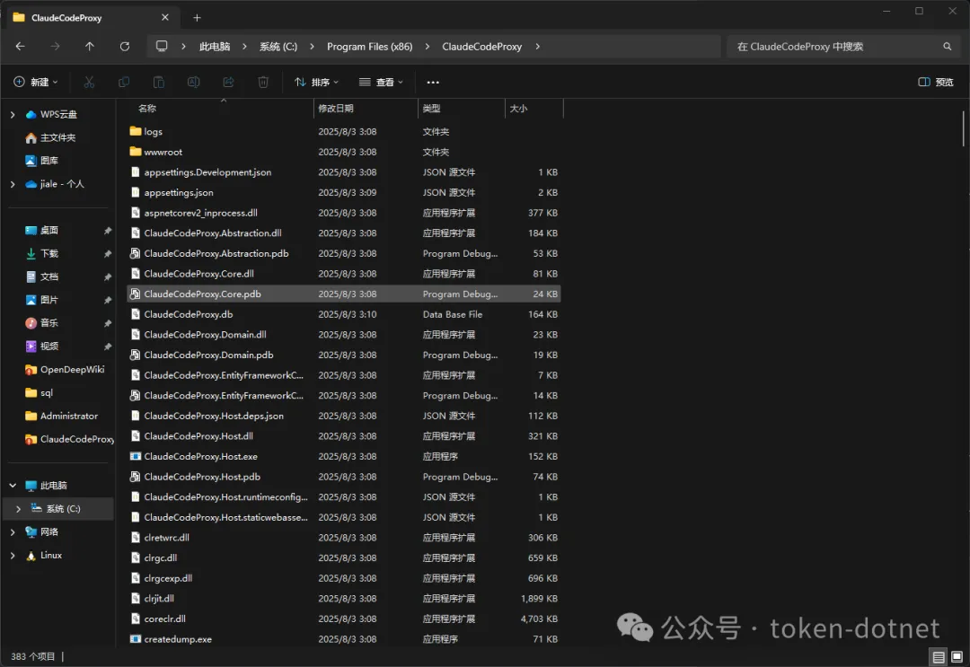This screenshot has height=667, width=970.
Task: Expand jiale - 个人 tree node chevron
Action: tap(13, 184)
